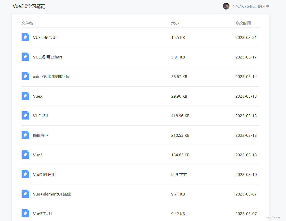Open the Vue组件使用 note
Screen dimensions: 286x221
44,174
